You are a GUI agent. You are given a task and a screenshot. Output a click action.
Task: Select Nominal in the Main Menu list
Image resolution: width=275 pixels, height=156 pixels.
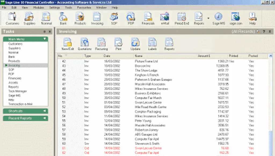(13, 52)
